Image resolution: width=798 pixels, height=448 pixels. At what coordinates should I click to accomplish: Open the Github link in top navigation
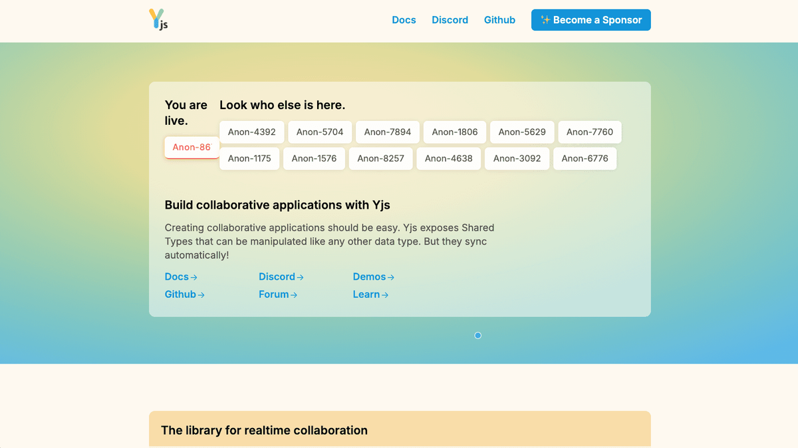tap(499, 20)
